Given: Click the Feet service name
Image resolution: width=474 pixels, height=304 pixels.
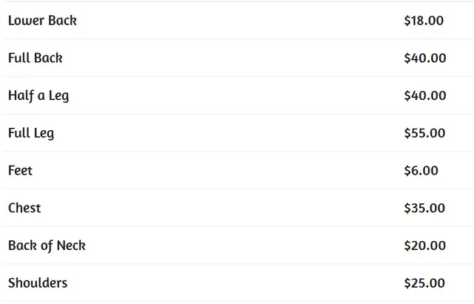Looking at the screenshot, I should (20, 171).
